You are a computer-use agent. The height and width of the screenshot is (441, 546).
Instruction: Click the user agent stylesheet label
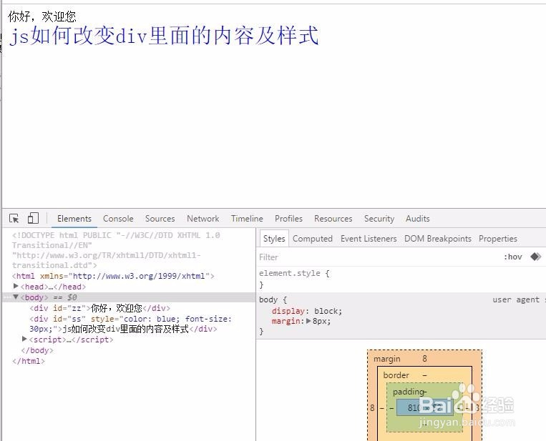519,299
